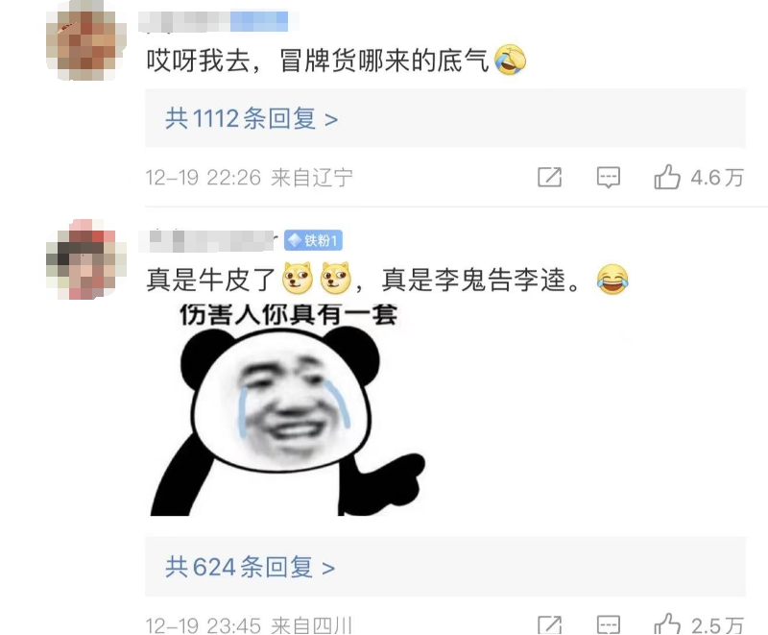This screenshot has width=768, height=635.
Task: Tap the 12-19 23:45 来自四川 timestamp
Action: (249, 625)
